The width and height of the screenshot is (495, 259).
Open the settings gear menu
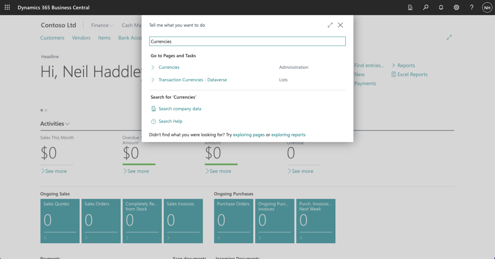click(x=456, y=7)
